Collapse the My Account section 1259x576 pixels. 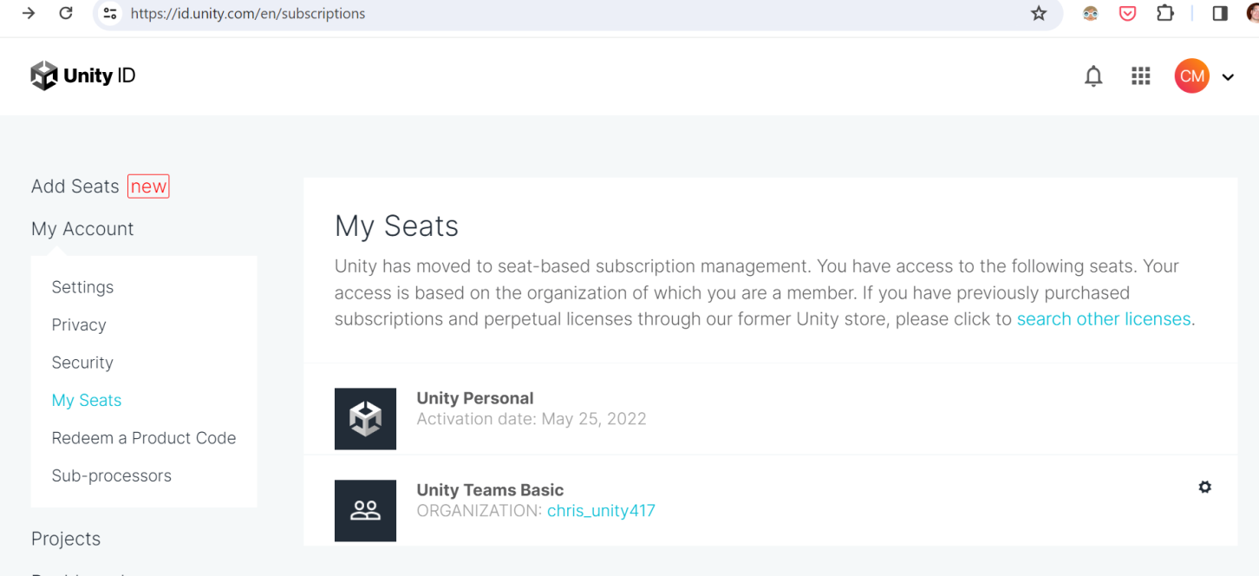pos(82,229)
